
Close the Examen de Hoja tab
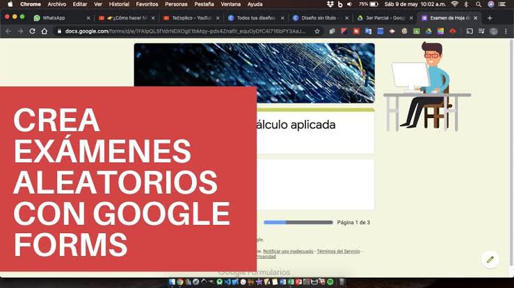(476, 18)
